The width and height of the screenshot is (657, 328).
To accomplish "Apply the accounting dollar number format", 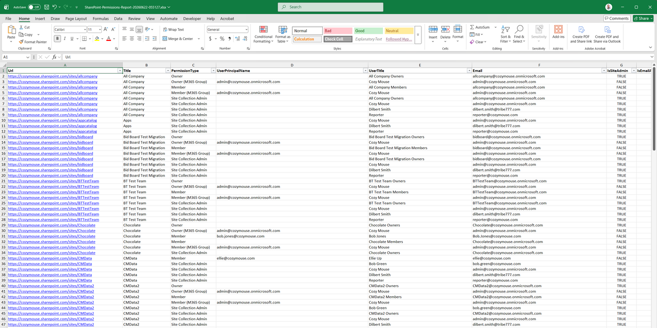I will 210,39.
